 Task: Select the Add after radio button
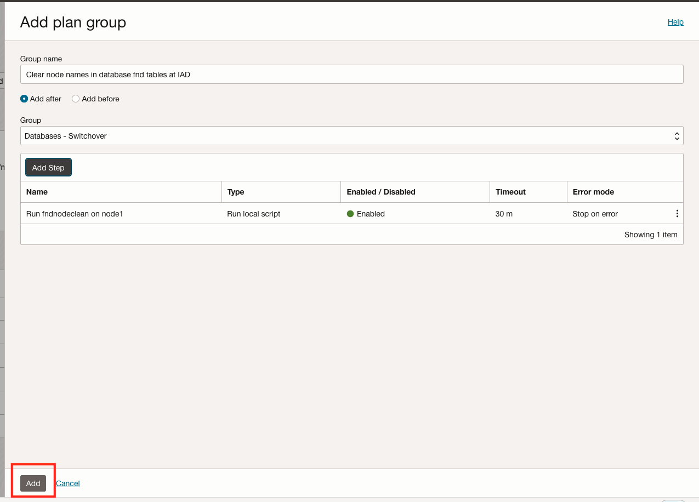24,99
